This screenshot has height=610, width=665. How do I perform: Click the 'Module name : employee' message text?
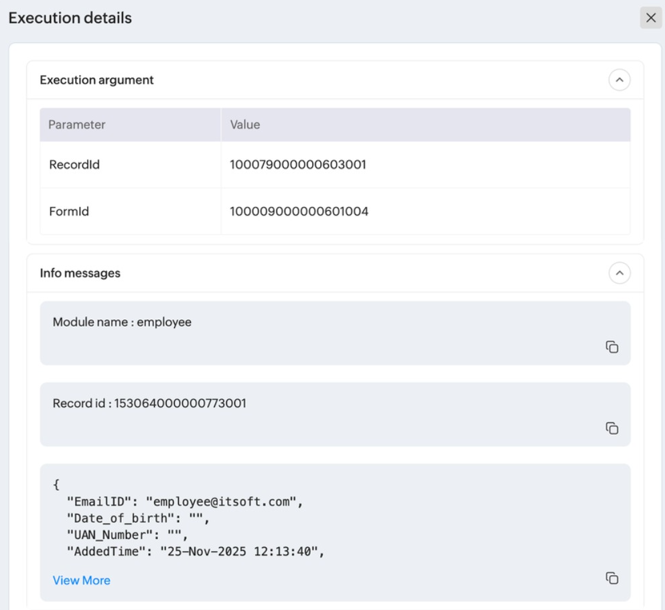(x=122, y=322)
